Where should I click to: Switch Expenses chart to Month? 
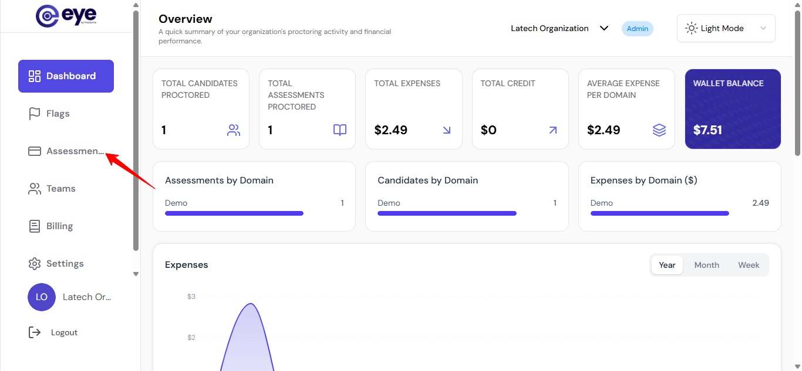(x=707, y=265)
